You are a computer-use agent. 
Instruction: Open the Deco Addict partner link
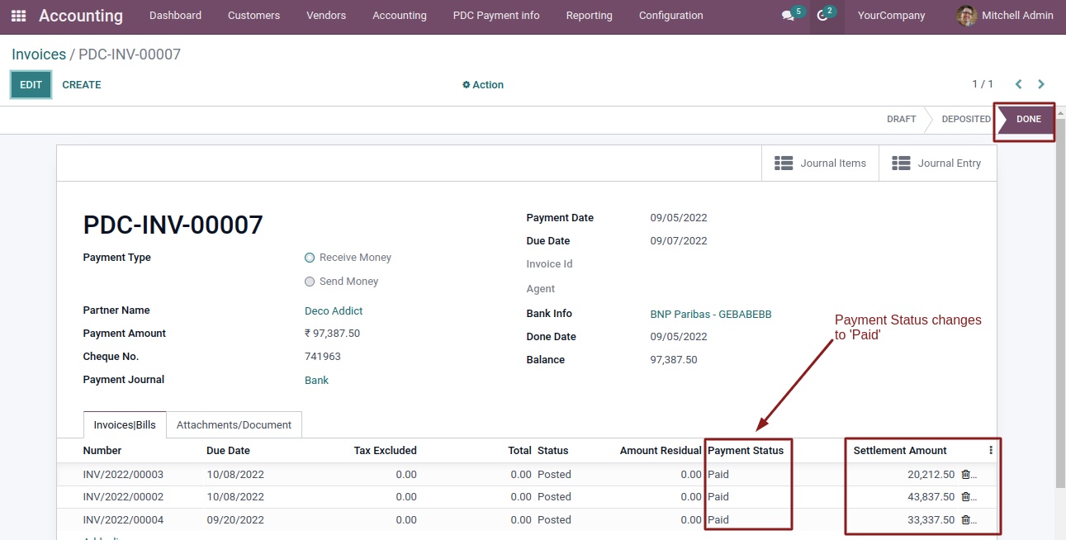click(x=334, y=311)
